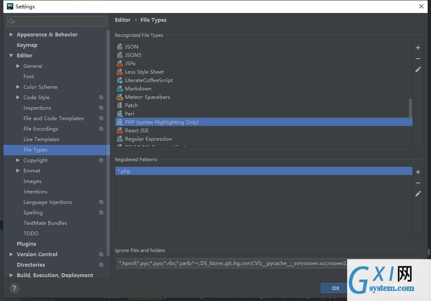Open the Live Templates settings page

[42, 139]
